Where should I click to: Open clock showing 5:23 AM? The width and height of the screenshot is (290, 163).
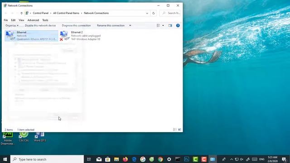[273, 159]
